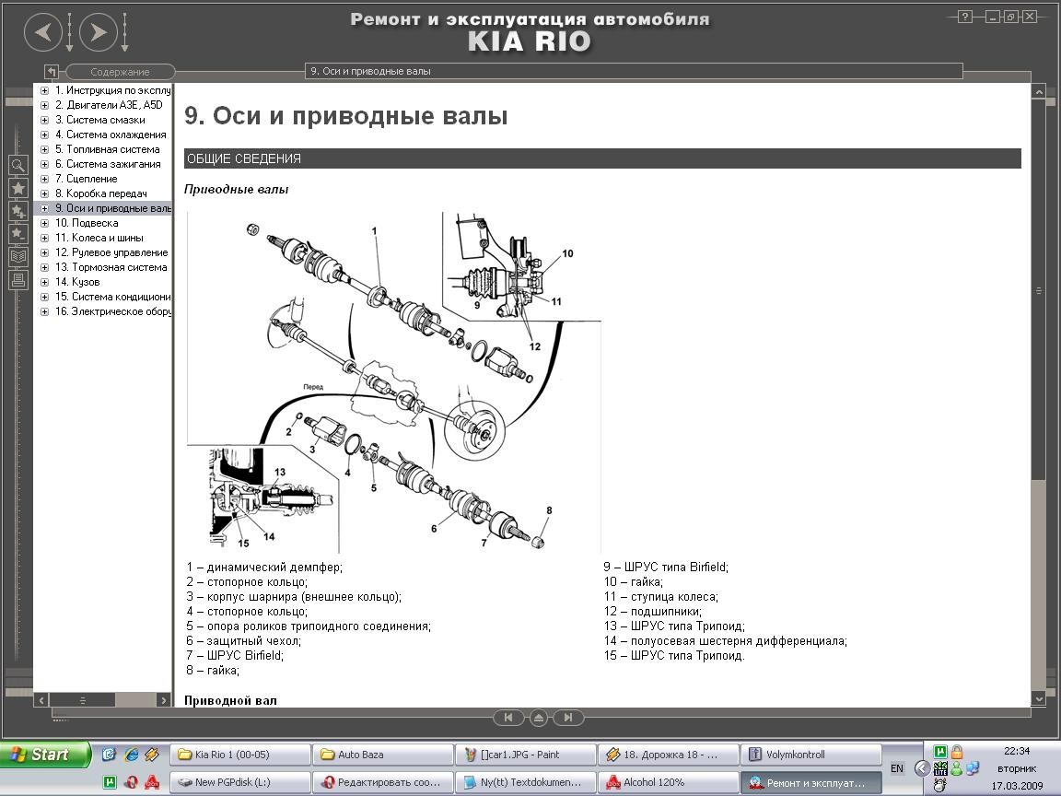This screenshot has height=796, width=1061.
Task: Click the '1 – динамический демпфер;' legend line
Action: [264, 568]
